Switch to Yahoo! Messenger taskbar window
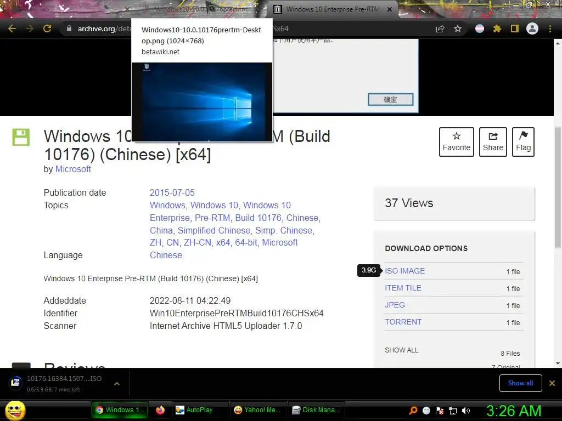The height and width of the screenshot is (421, 562). [x=257, y=410]
